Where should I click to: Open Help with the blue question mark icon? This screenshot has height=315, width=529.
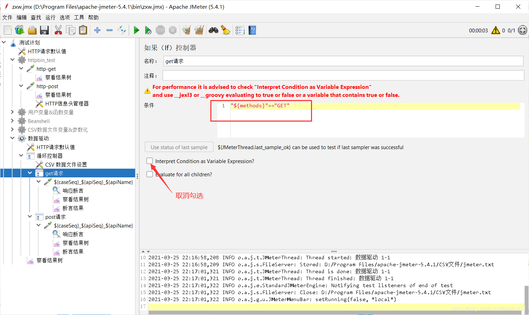[252, 30]
